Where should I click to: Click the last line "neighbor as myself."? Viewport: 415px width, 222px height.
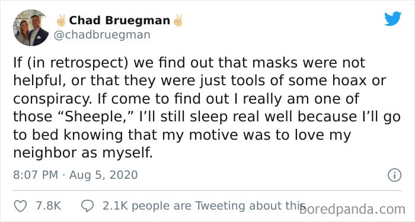point(83,153)
